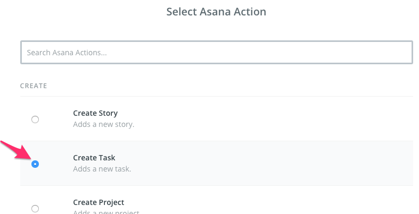Choose the Create Project radio button
The image size is (419, 214).
[35, 208]
